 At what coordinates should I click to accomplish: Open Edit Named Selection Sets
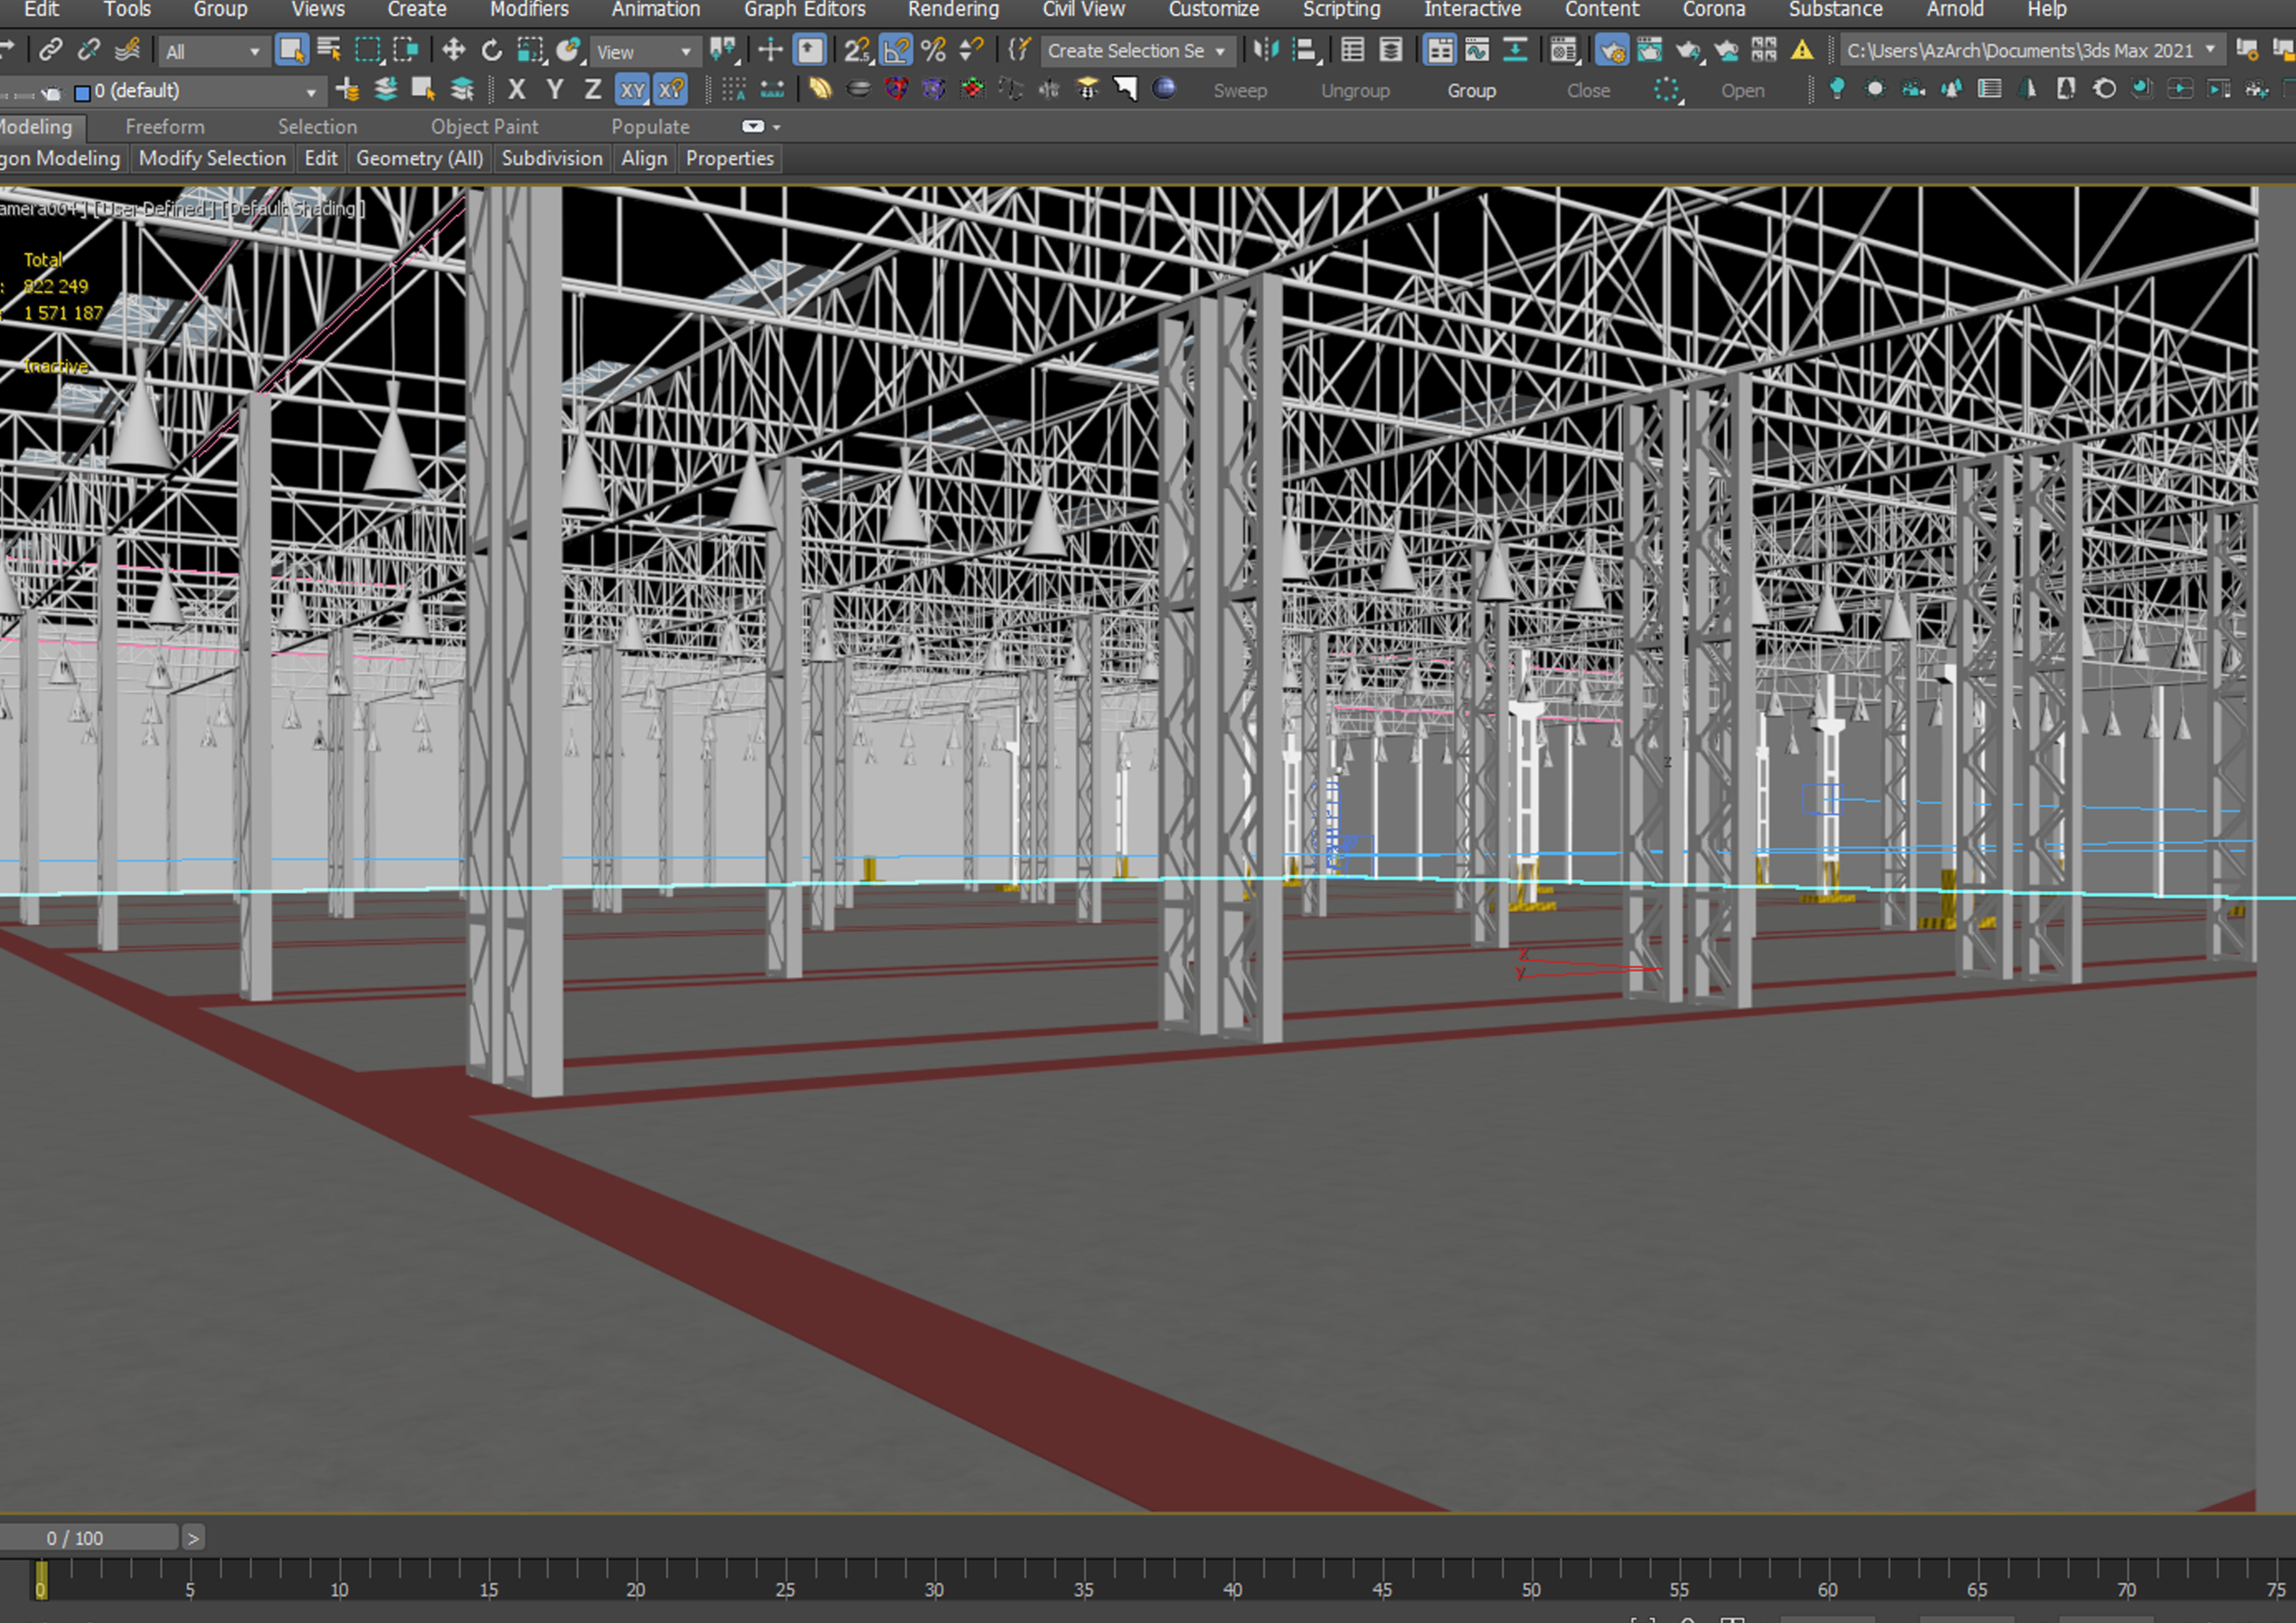click(1019, 49)
